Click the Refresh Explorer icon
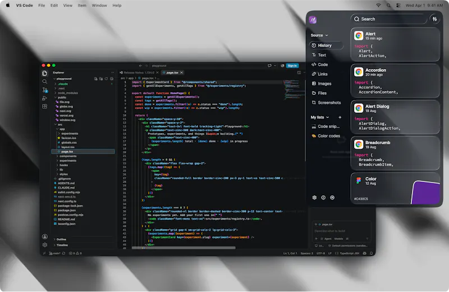The image size is (449, 292). [106, 79]
